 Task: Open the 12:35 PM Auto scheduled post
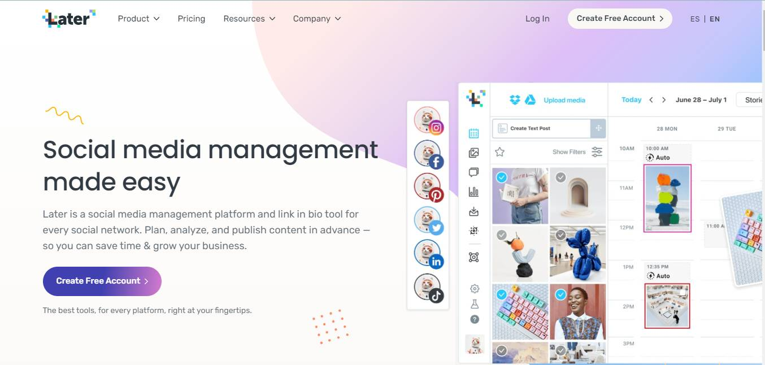[667, 296]
